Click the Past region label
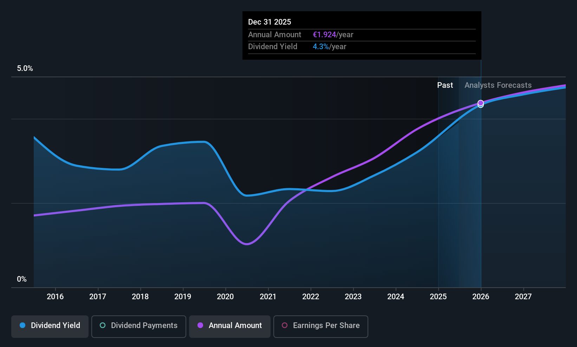Image resolution: width=577 pixels, height=347 pixels. (445, 85)
